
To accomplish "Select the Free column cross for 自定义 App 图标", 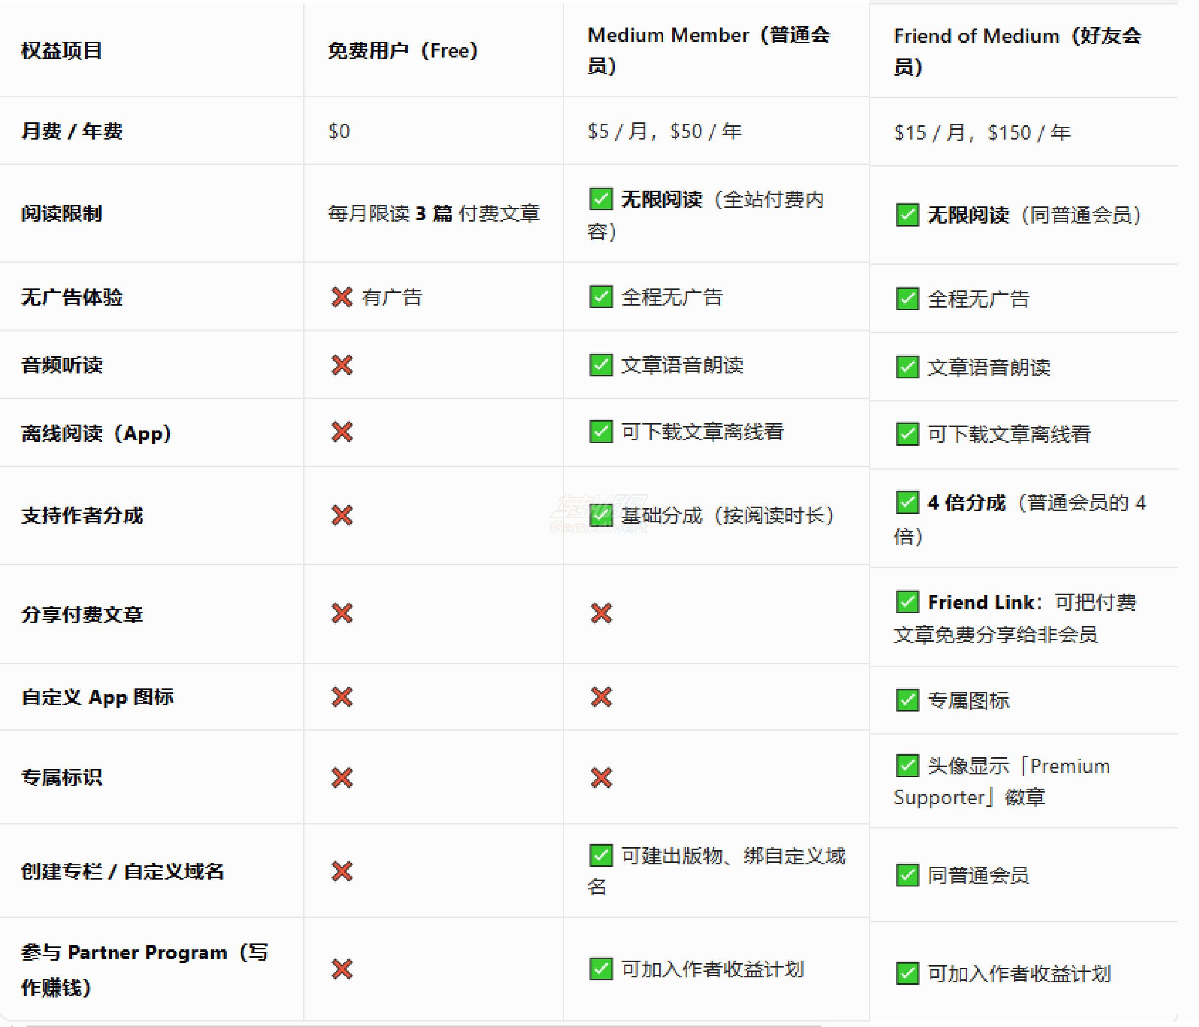I will tap(342, 697).
